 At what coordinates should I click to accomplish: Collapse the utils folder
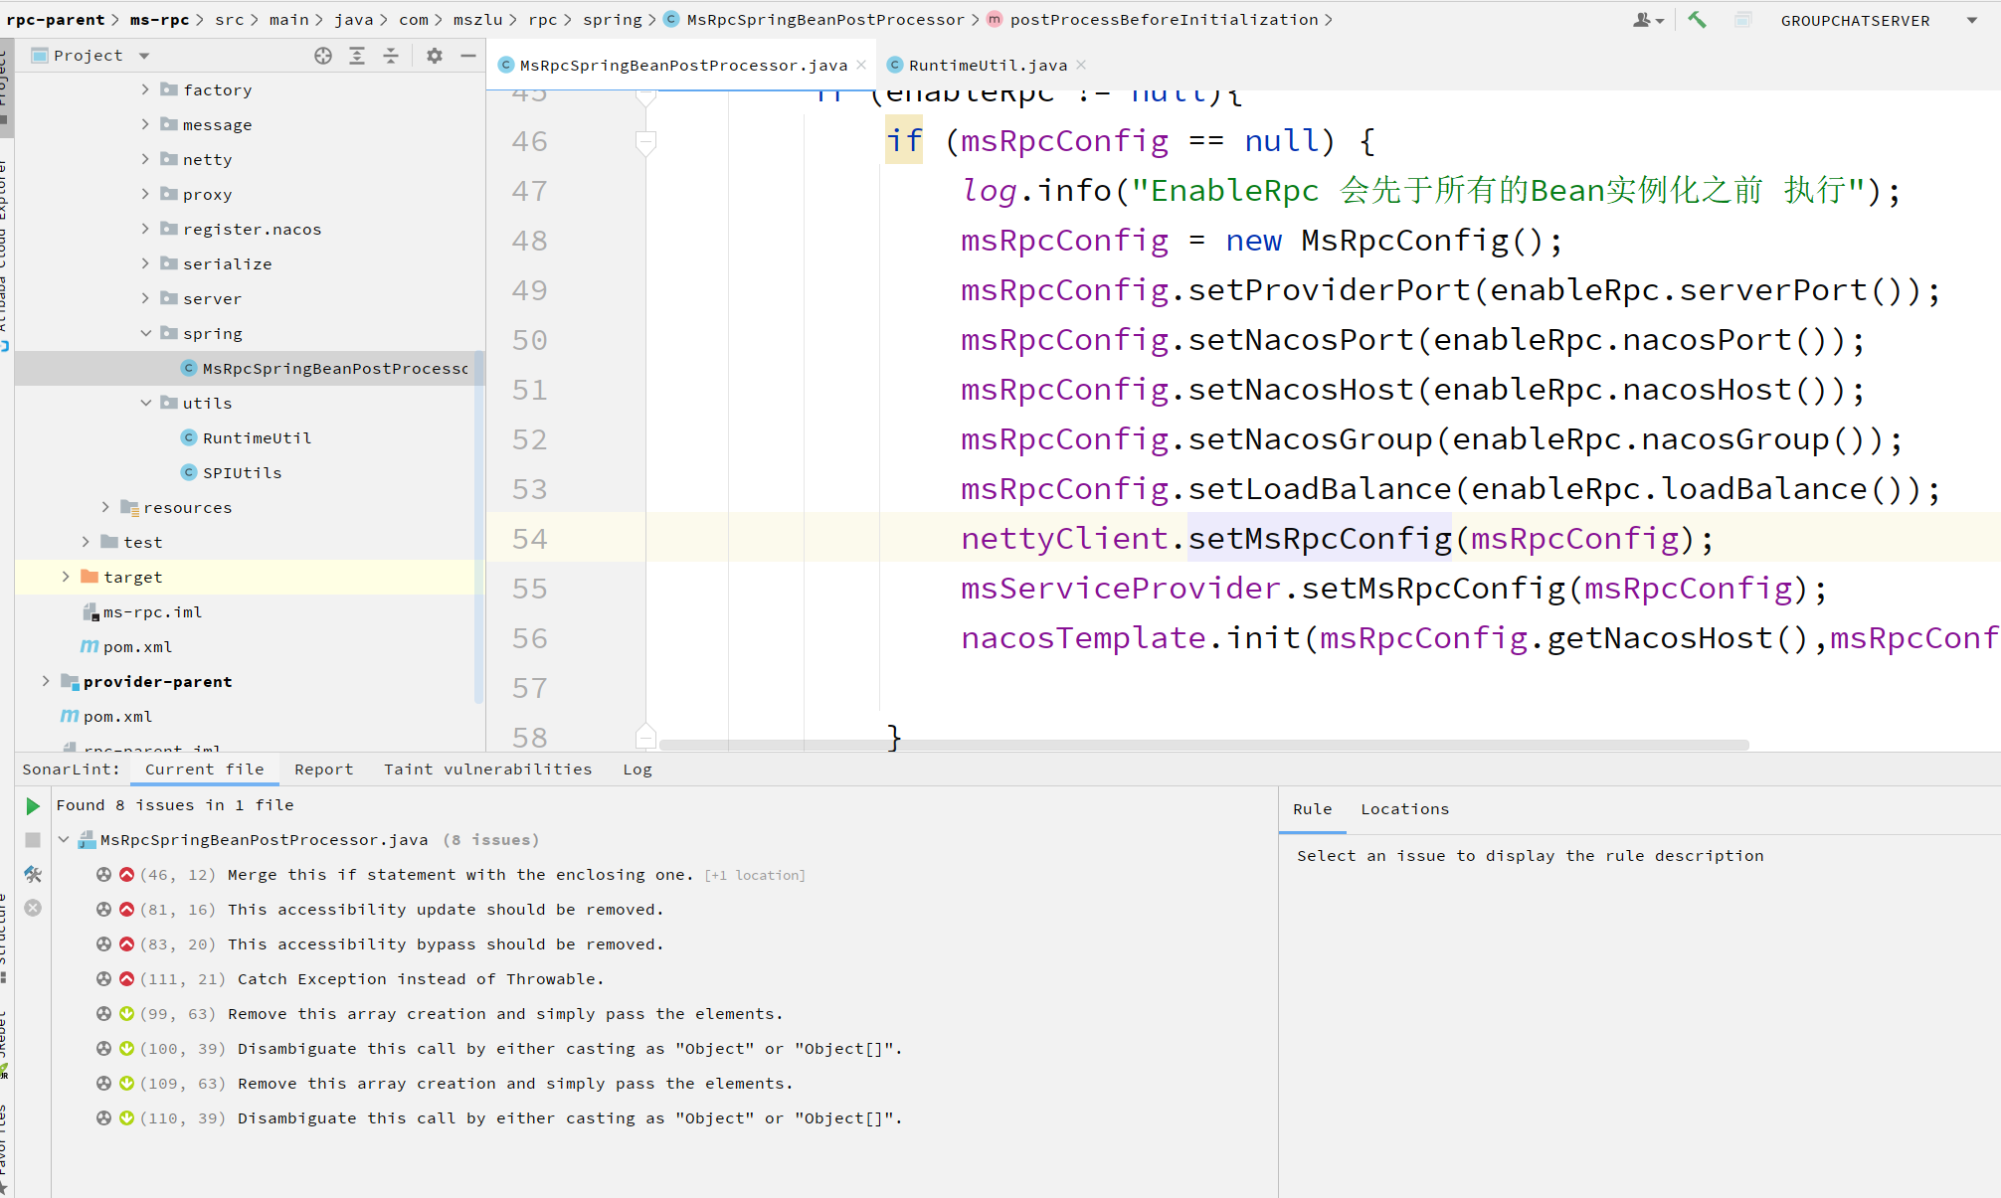(x=145, y=403)
